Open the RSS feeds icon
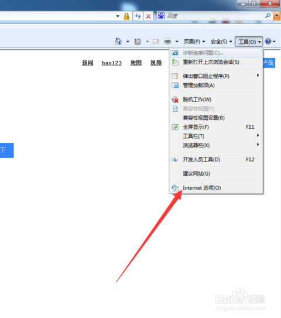 [138, 42]
